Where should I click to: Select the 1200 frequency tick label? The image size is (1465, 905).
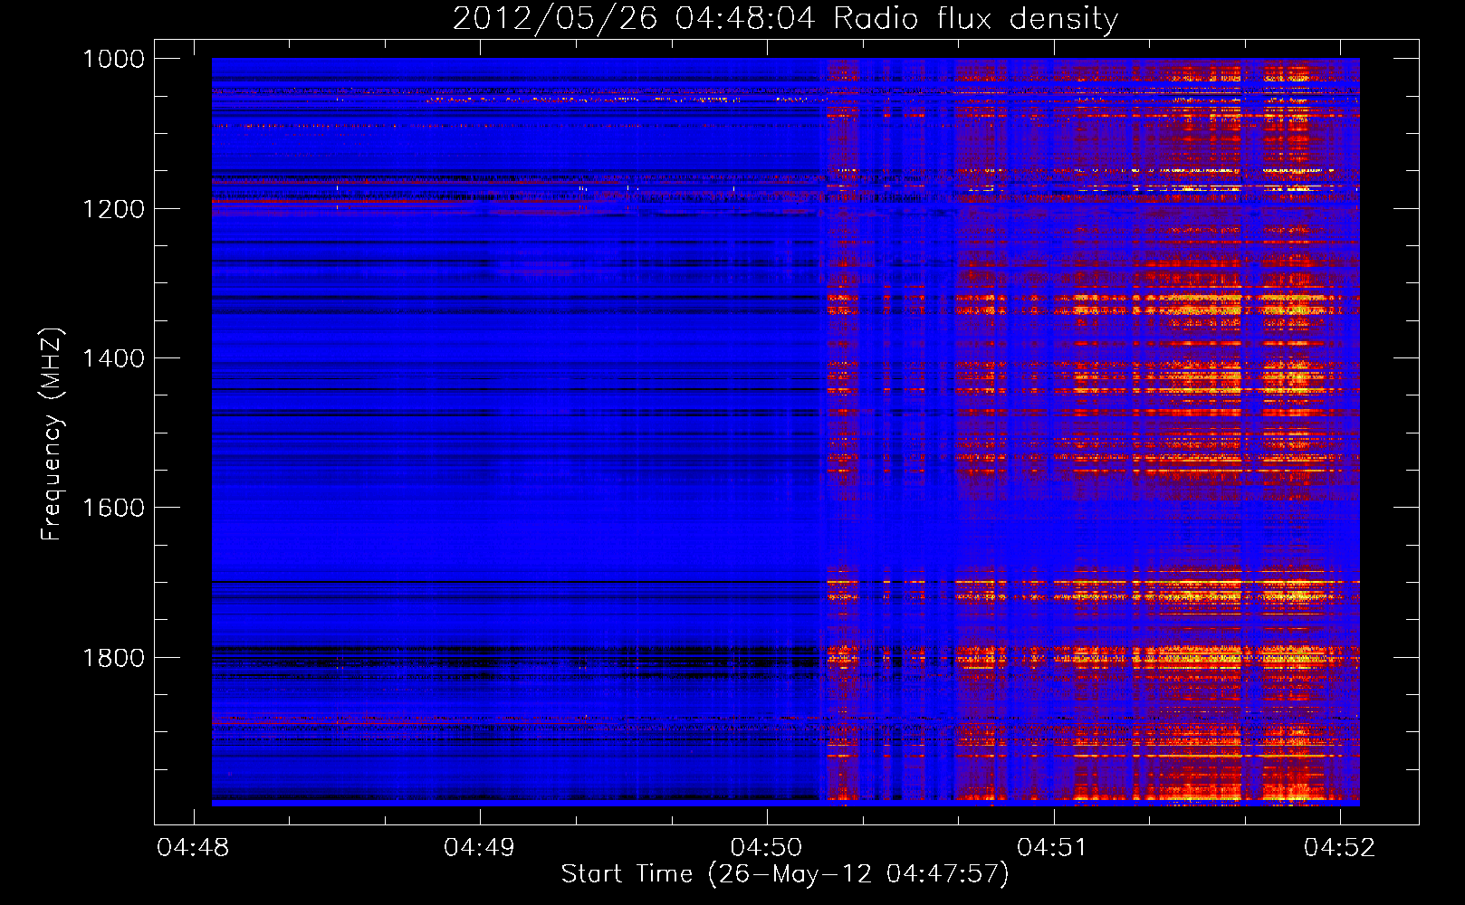[x=113, y=209]
